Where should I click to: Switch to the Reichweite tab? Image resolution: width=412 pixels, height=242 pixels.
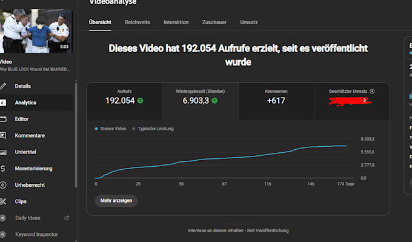(x=138, y=22)
